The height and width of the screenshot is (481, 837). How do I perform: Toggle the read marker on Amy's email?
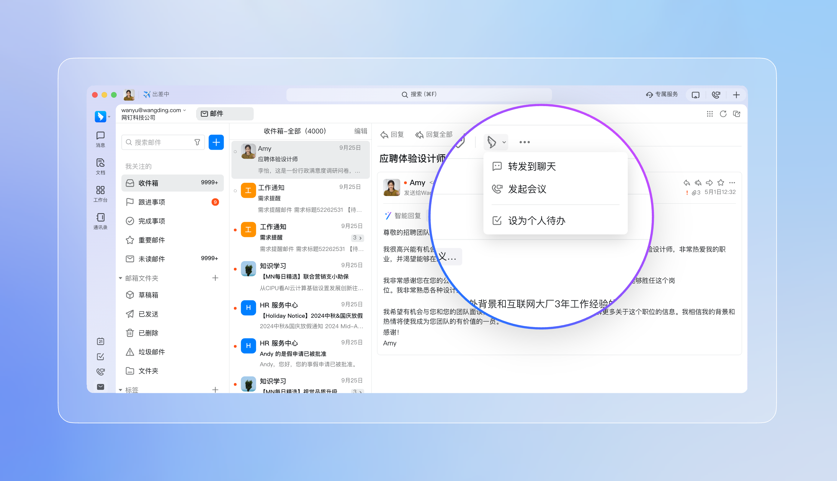click(x=235, y=152)
